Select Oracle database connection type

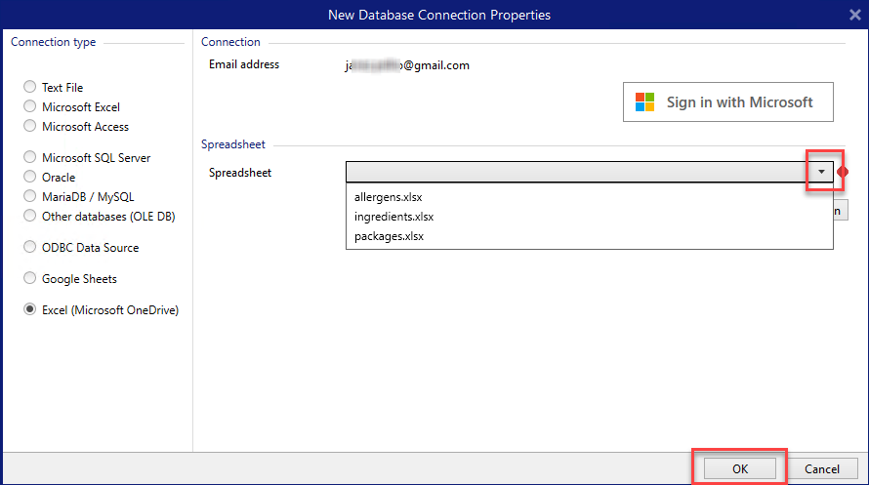[30, 178]
